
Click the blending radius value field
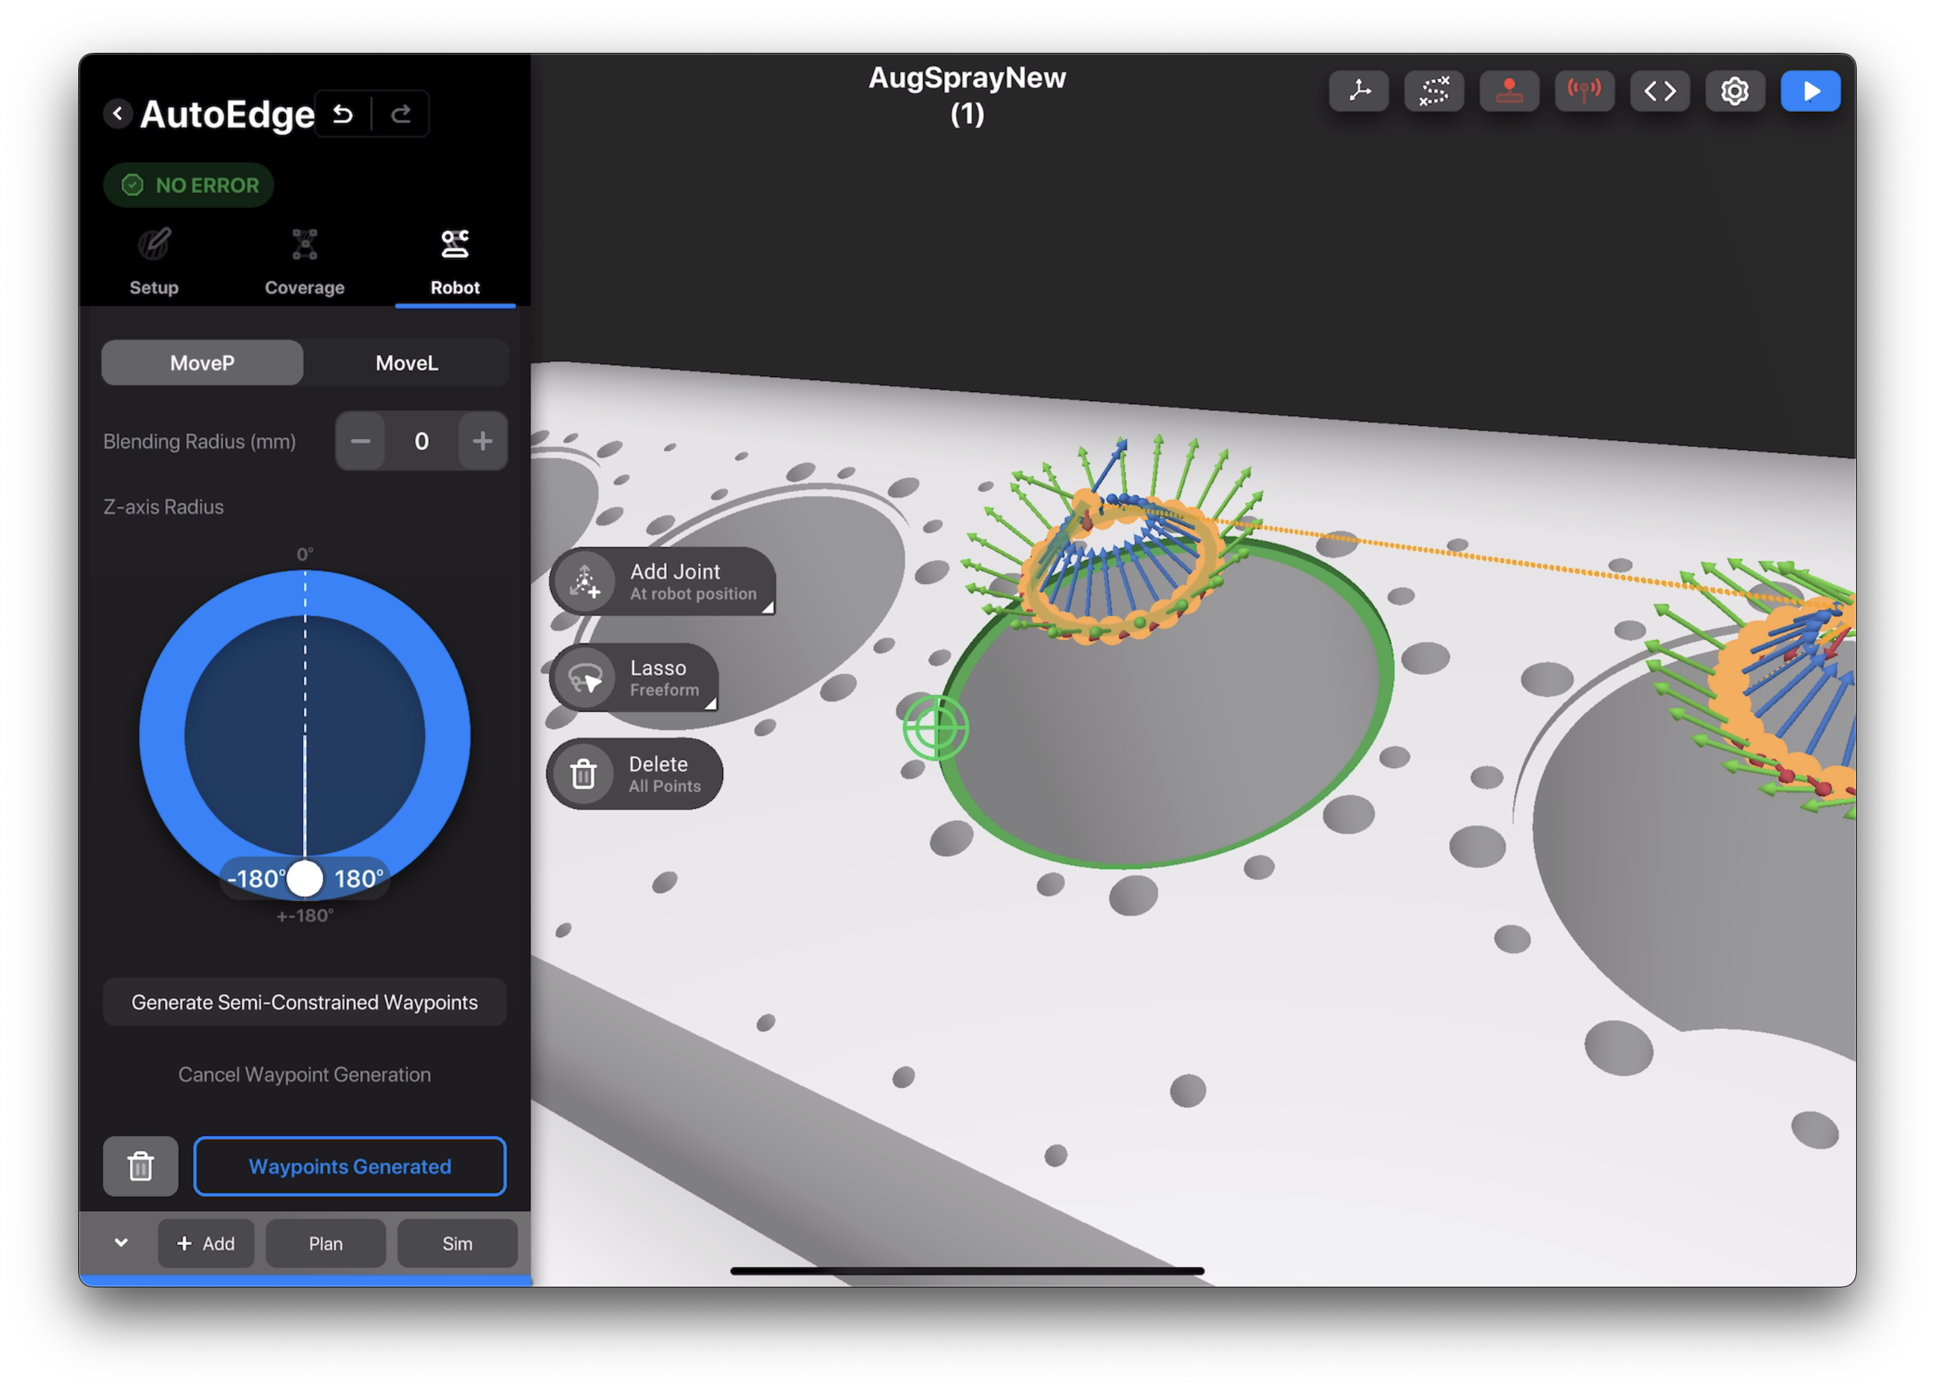click(x=421, y=441)
